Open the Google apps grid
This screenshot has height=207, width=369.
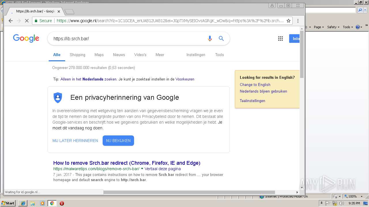click(x=280, y=39)
